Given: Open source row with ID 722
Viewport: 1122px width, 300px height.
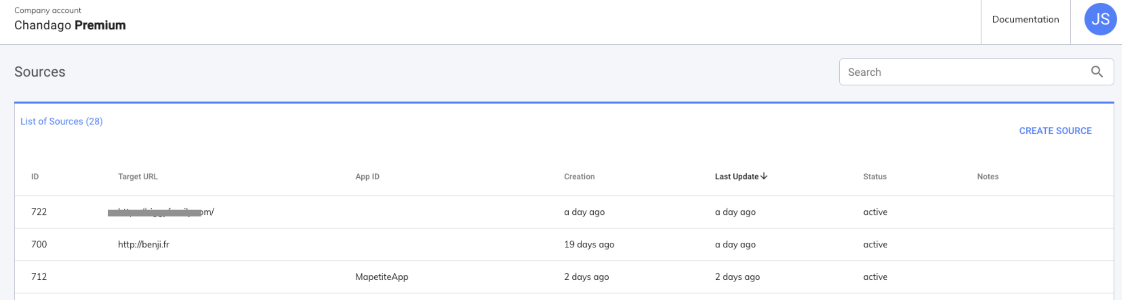Looking at the screenshot, I should pyautogui.click(x=39, y=212).
